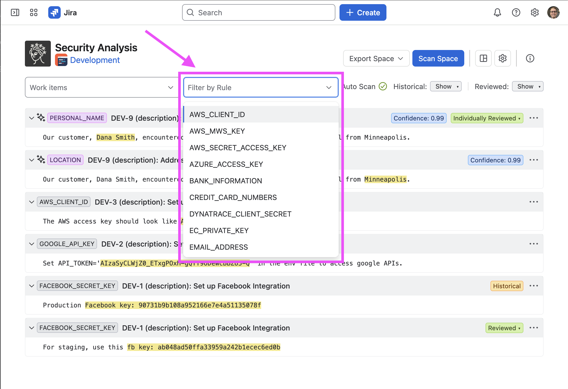
Task: Collapse the LOCATION finding row
Action: pos(32,160)
